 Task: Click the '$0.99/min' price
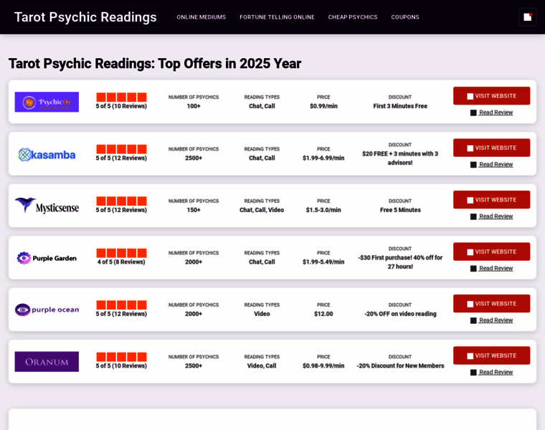click(323, 106)
